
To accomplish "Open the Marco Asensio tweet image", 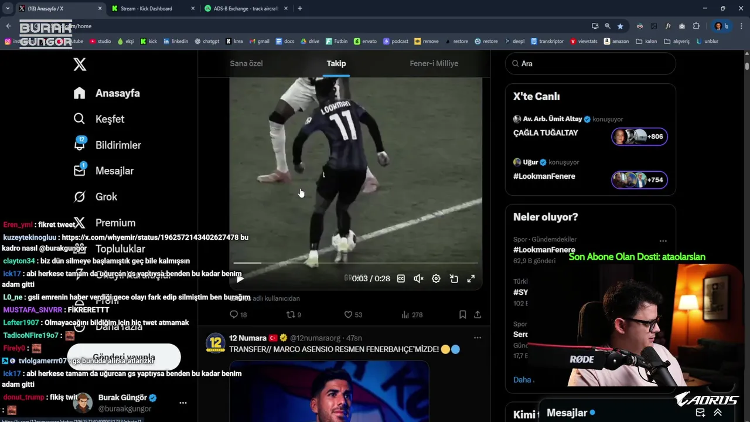I will pyautogui.click(x=329, y=391).
